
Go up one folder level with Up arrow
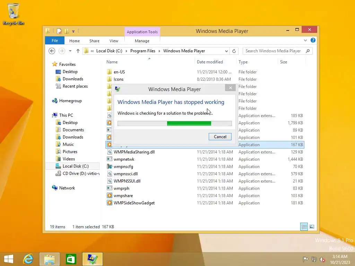pos(78,51)
